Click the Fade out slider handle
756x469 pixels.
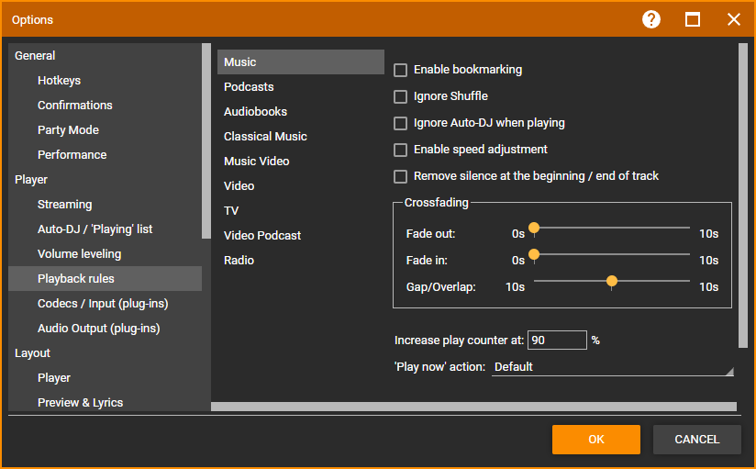tap(534, 229)
